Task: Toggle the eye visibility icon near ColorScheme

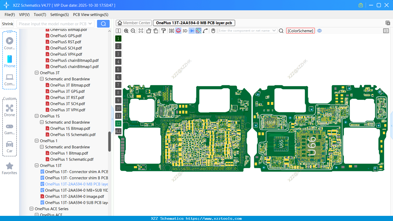Action: click(319, 31)
